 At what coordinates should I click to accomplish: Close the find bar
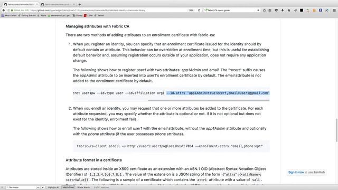click(2, 187)
